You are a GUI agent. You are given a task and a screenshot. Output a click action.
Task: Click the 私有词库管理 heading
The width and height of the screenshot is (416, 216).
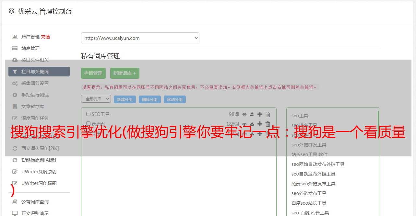tap(101, 56)
